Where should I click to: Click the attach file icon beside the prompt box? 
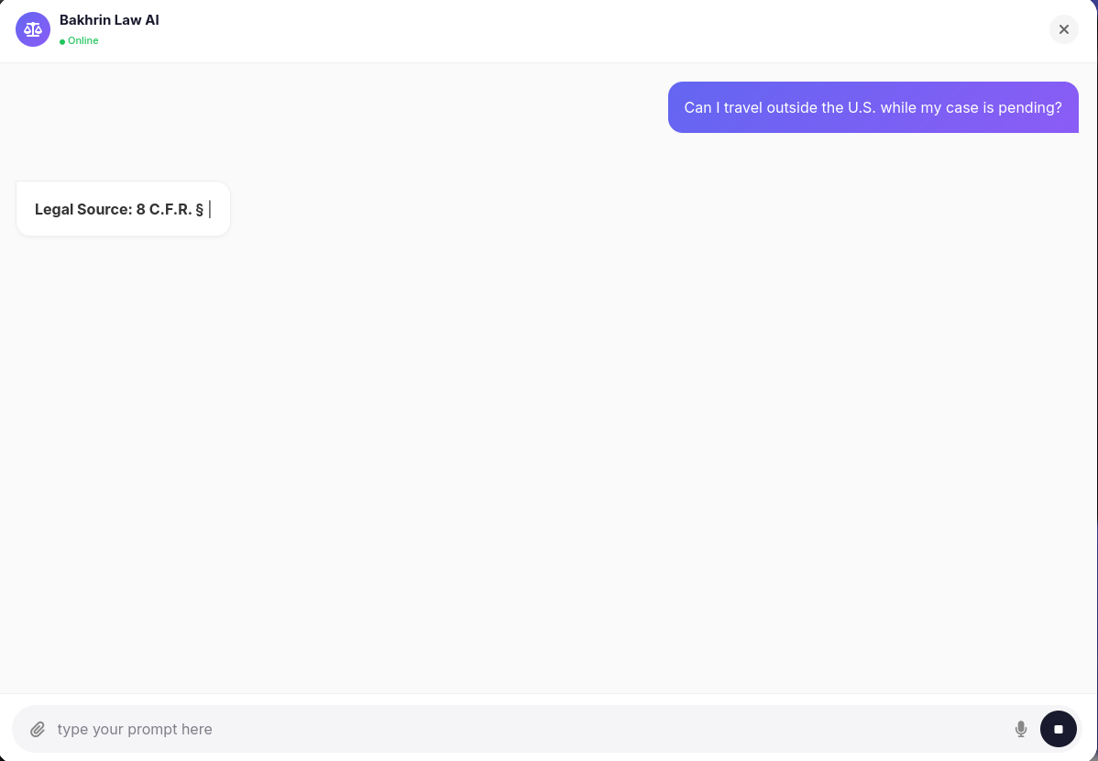point(38,729)
